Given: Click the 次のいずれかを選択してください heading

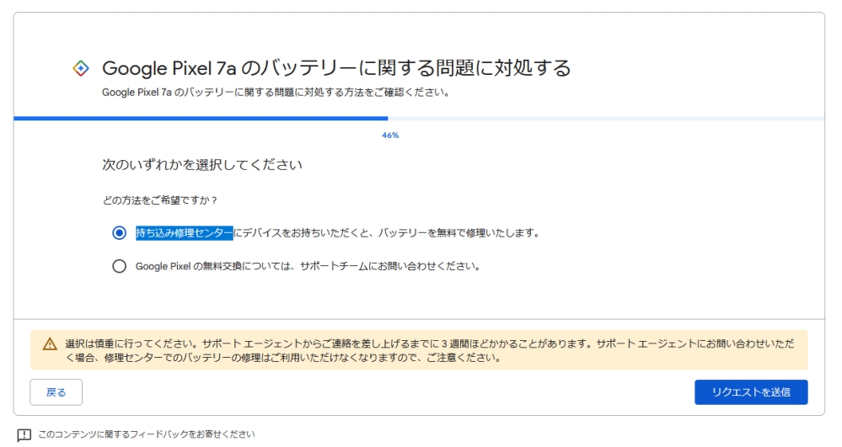Looking at the screenshot, I should click(x=202, y=165).
